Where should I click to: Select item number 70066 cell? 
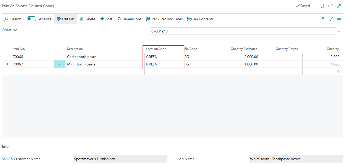(x=33, y=57)
